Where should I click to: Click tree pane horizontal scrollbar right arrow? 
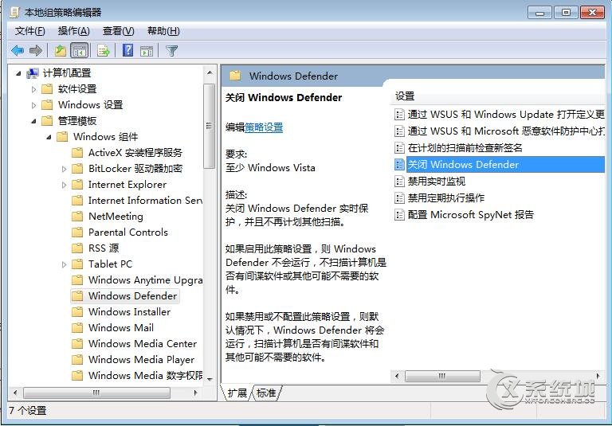coord(195,393)
